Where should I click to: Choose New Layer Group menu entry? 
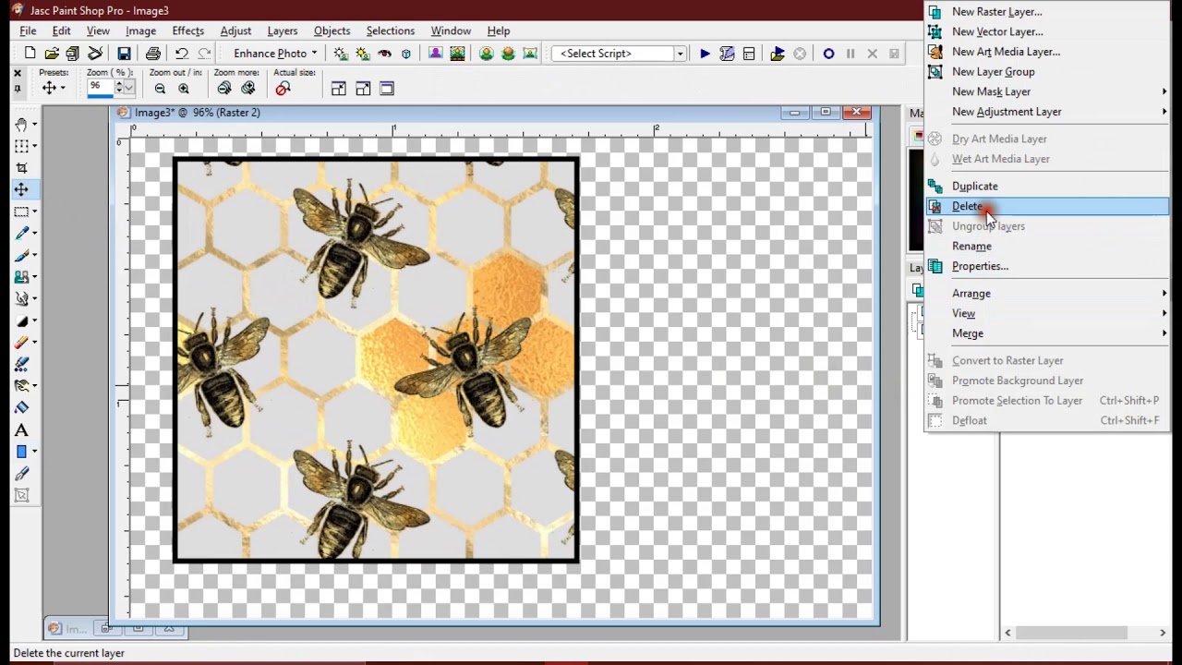pyautogui.click(x=1047, y=72)
